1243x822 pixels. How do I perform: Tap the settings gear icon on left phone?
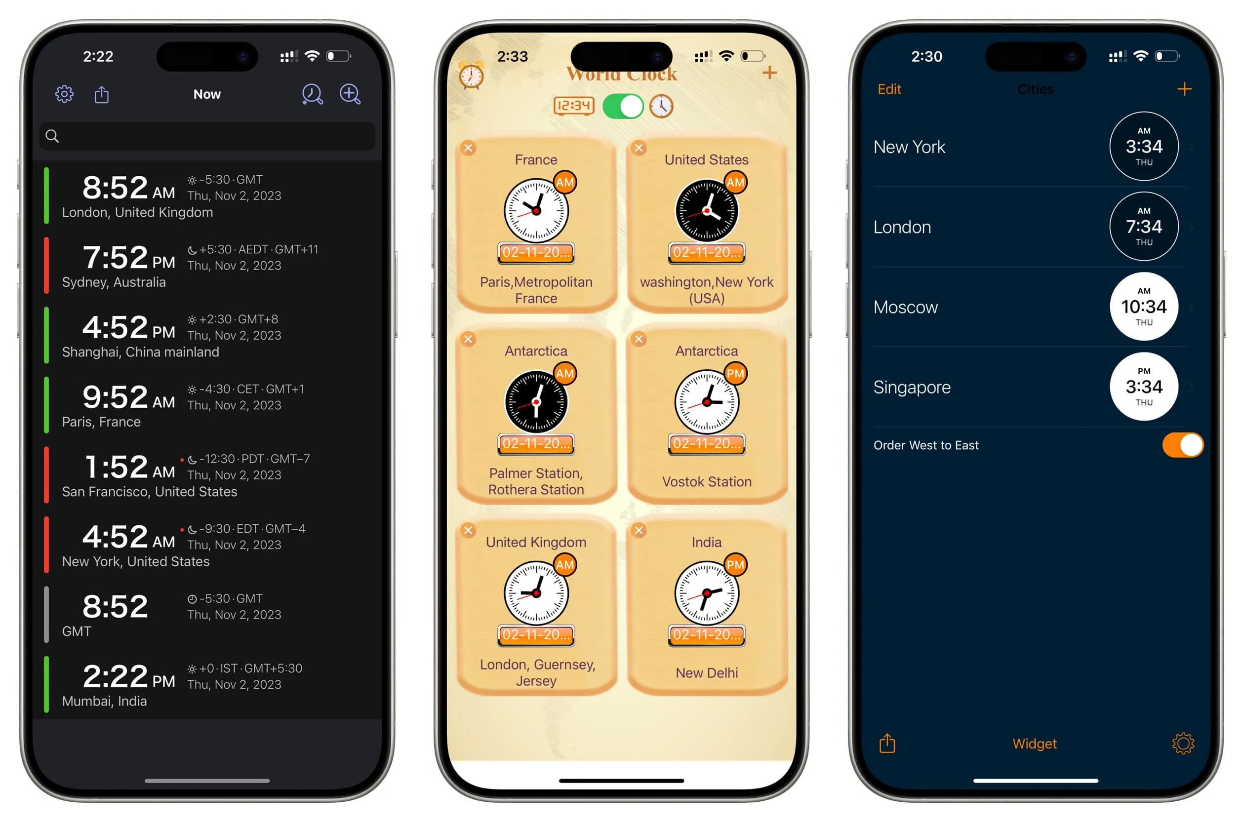point(64,94)
